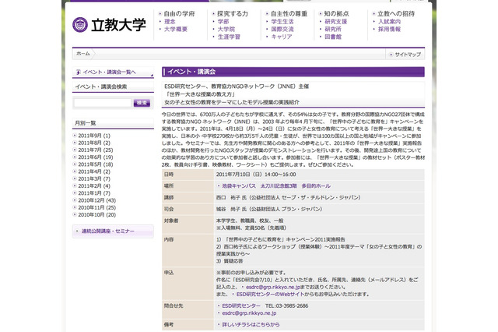498x332 pixels.
Task: Go to 研究所 page
Action: (333, 30)
